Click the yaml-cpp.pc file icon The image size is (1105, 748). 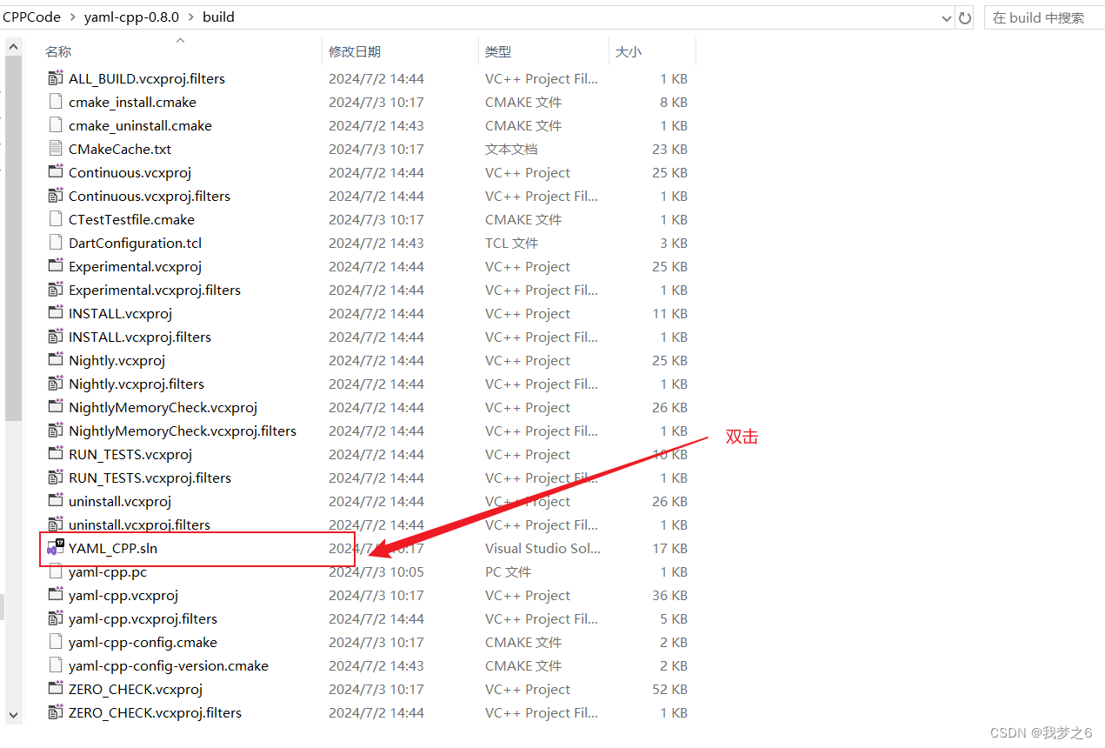coord(55,571)
